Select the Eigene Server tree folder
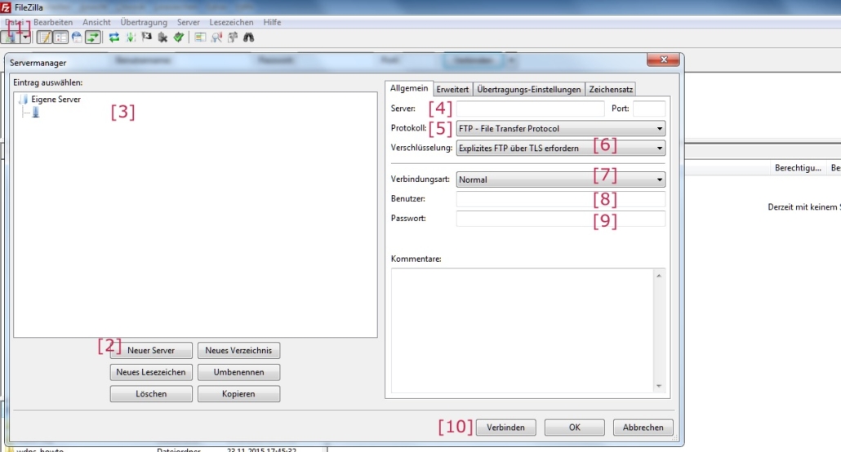 click(x=56, y=100)
